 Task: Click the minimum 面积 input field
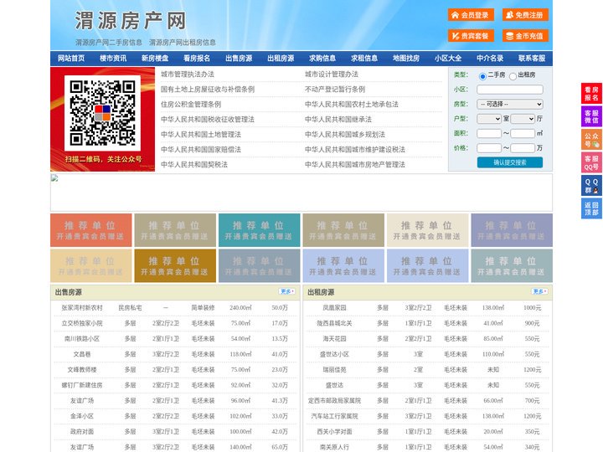point(489,133)
